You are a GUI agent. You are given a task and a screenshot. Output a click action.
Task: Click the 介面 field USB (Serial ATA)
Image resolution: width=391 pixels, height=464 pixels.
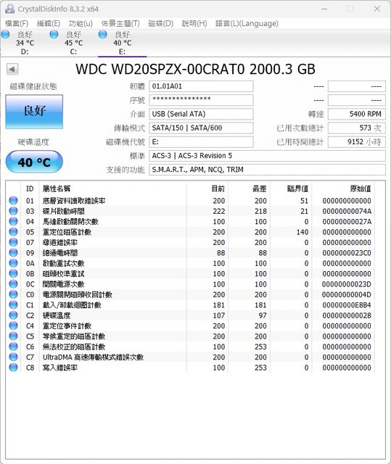(201, 114)
